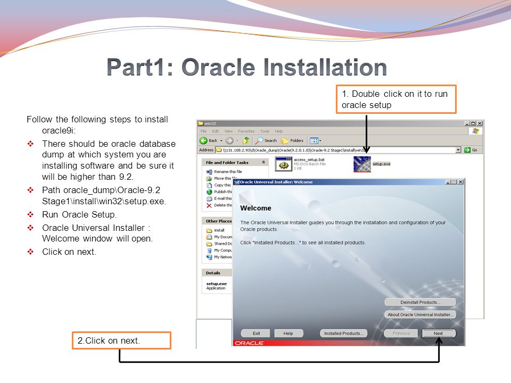Screen dimensions: 511x383
Task: Open the View menu in Explorer
Action: [x=228, y=131]
